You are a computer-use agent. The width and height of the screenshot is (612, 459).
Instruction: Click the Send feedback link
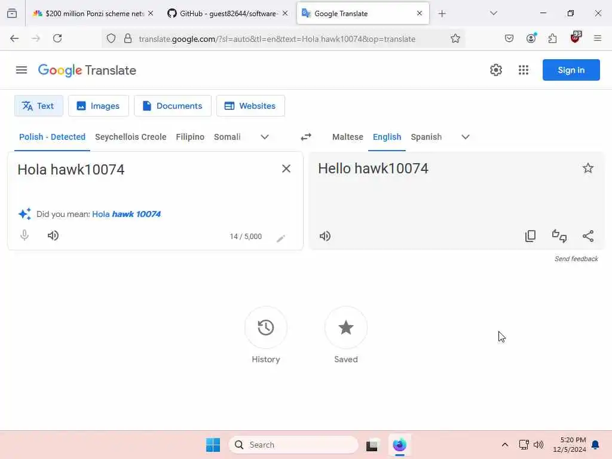(576, 259)
